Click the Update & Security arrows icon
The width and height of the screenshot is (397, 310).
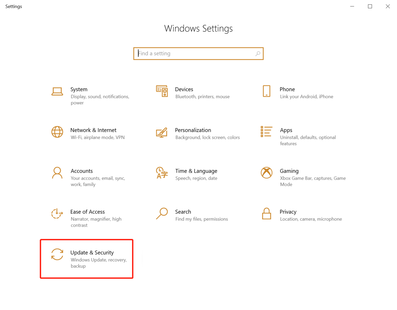pos(57,255)
